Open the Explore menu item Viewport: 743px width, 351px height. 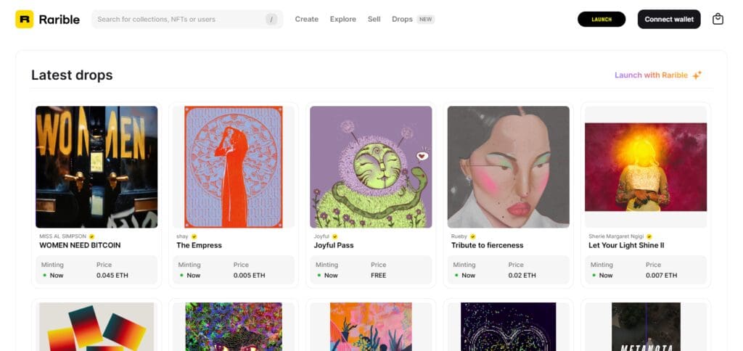click(343, 20)
